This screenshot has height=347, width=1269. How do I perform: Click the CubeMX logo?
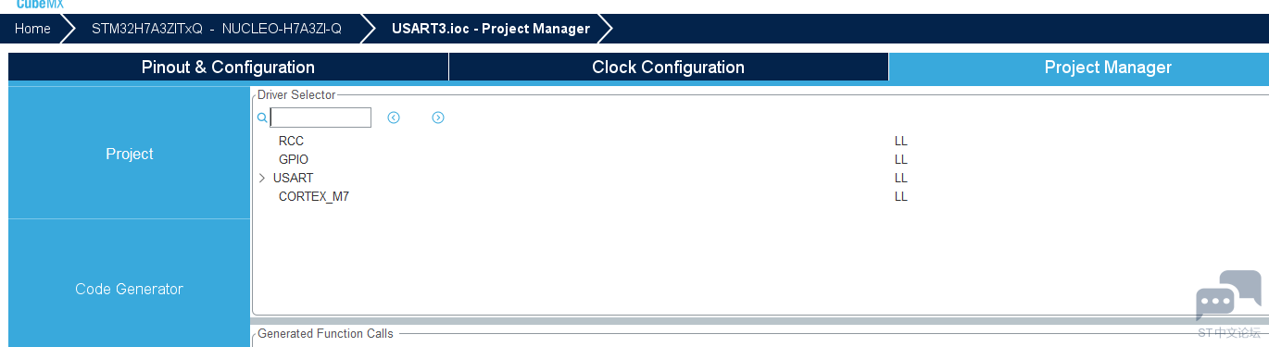(39, 5)
